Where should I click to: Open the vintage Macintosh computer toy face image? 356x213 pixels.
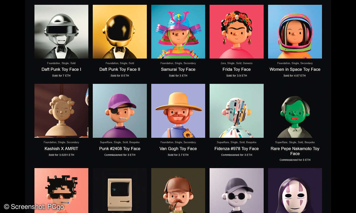(120, 191)
